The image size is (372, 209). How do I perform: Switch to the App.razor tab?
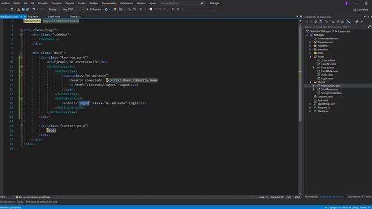tap(33, 17)
